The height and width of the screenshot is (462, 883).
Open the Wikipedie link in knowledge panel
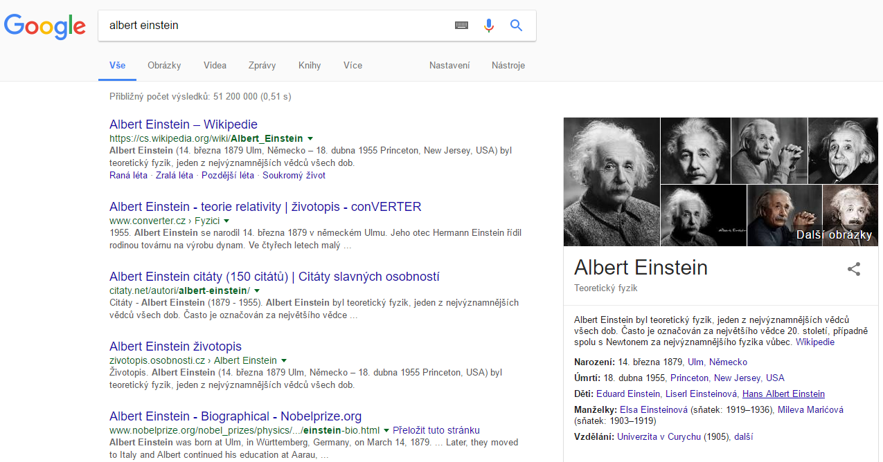click(815, 342)
